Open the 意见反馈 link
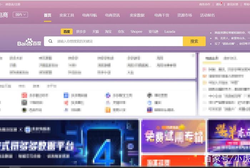250x168 pixels. (x=232, y=4)
